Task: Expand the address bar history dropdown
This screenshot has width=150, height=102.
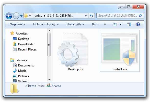Action: tap(86, 16)
